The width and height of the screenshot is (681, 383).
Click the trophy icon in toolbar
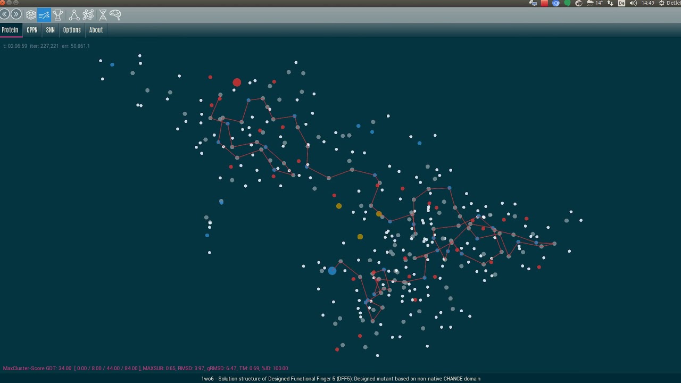[58, 15]
